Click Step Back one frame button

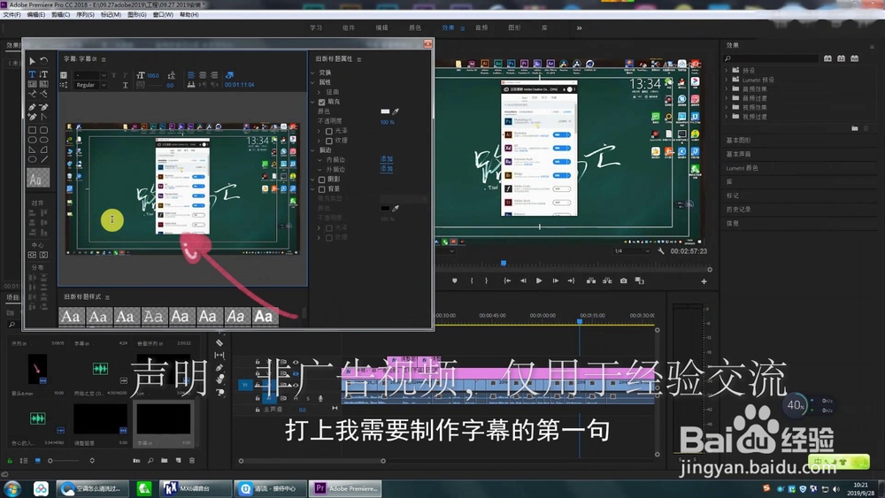523,281
